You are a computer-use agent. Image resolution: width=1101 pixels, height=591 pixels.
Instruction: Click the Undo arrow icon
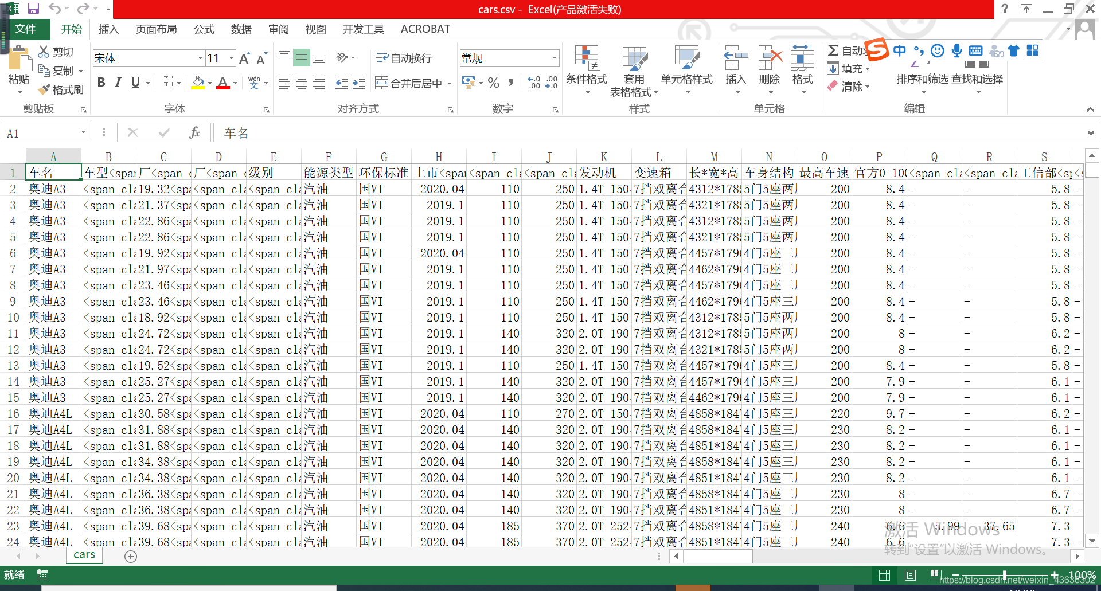point(54,9)
